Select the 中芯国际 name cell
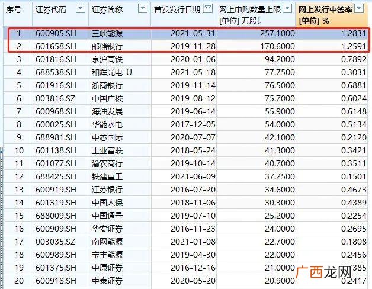Viewport: 372px width, 289px height. click(x=107, y=137)
